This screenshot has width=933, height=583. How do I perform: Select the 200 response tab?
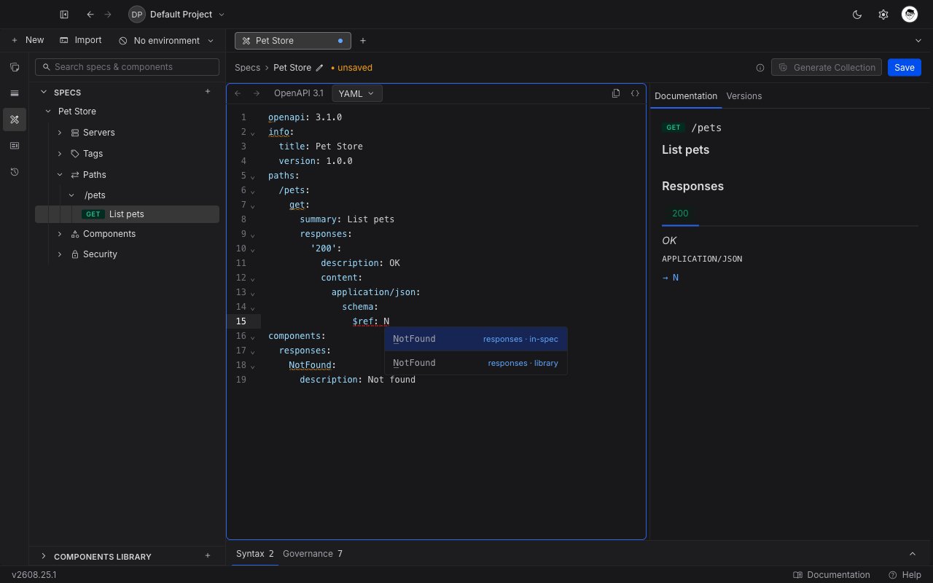(x=680, y=214)
